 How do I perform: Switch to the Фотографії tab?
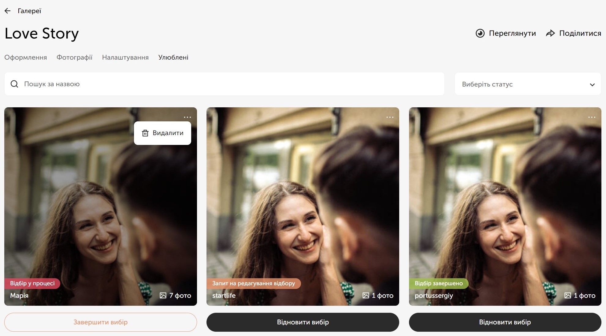tap(74, 57)
